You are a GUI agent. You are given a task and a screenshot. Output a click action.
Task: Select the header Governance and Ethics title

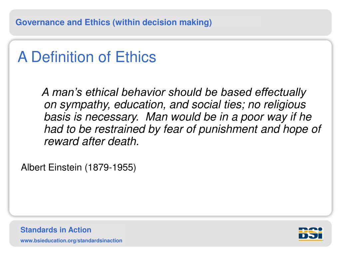[114, 22]
